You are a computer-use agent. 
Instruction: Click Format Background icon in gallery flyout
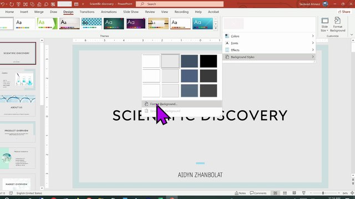click(146, 104)
